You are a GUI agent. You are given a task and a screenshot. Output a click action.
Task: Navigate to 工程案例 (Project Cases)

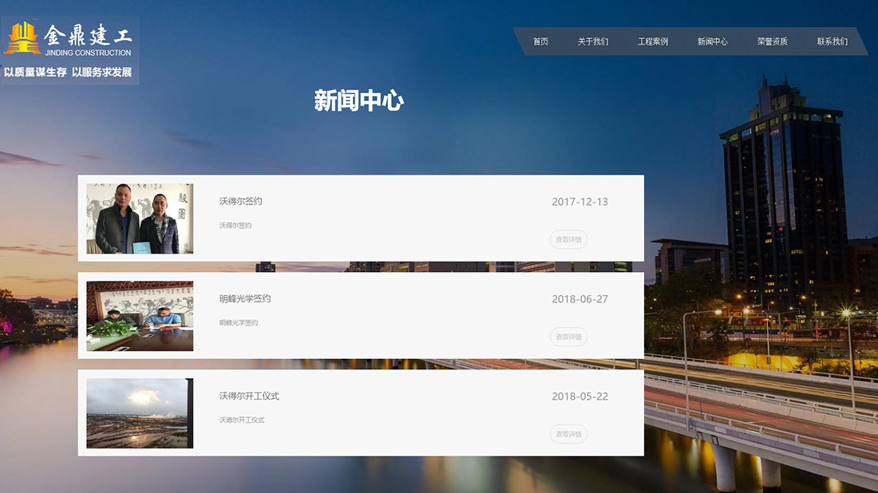click(654, 41)
